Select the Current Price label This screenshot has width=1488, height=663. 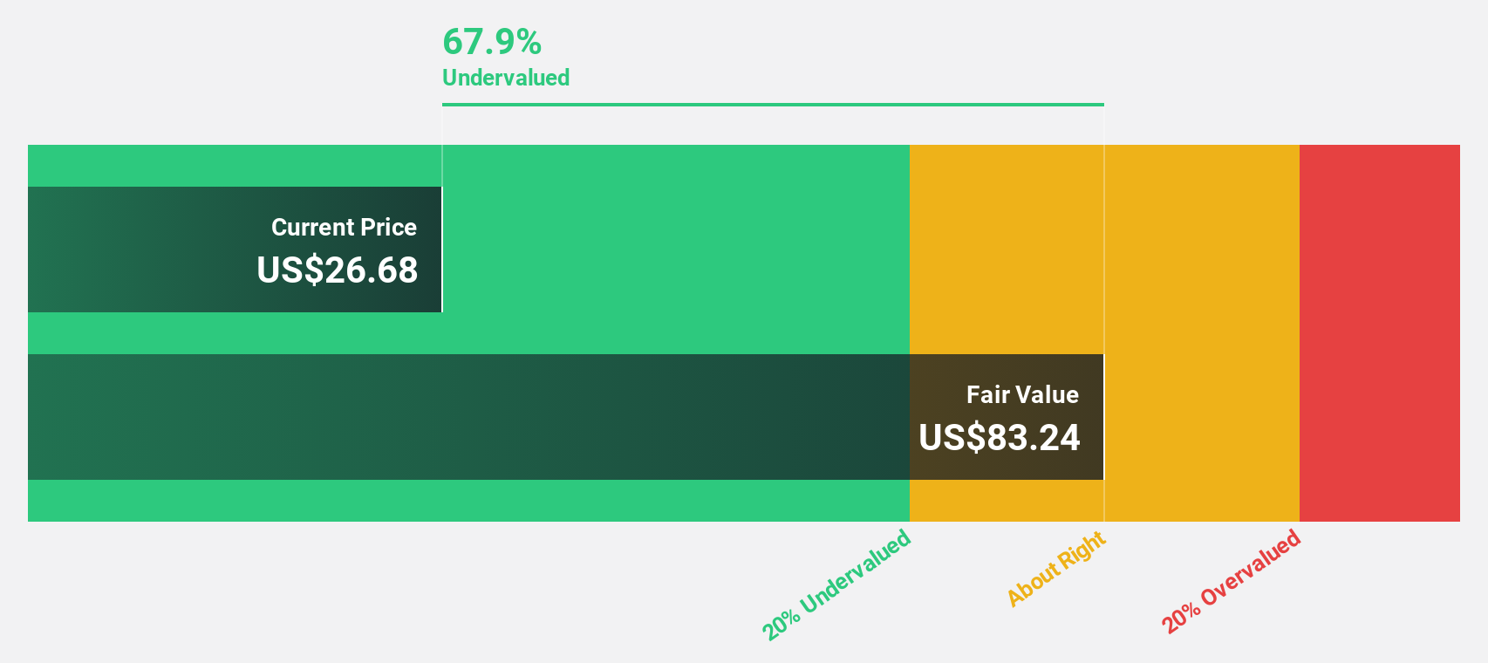point(344,227)
